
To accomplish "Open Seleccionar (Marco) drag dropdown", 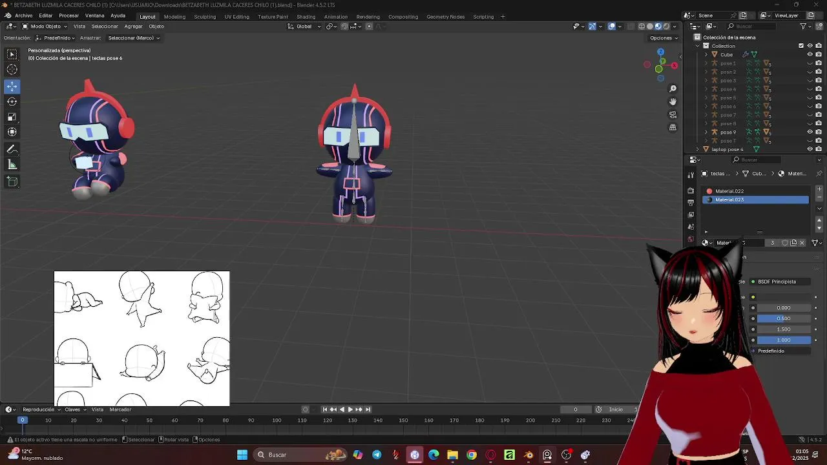I will (x=134, y=38).
